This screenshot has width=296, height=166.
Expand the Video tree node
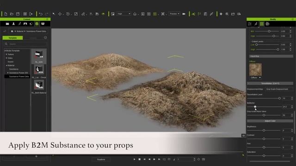pyautogui.click(x=6, y=58)
